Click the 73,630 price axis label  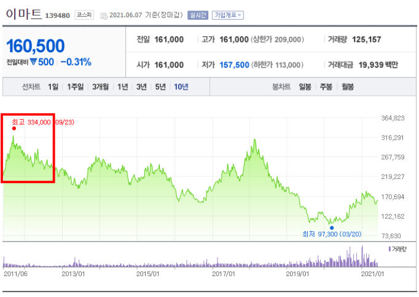[391, 236]
